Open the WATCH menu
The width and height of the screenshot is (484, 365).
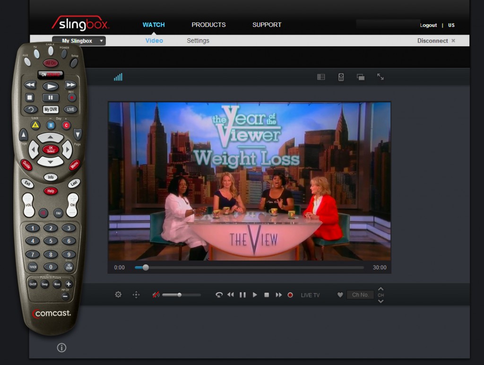(154, 25)
